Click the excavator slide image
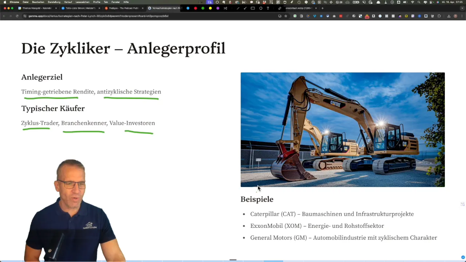The width and height of the screenshot is (466, 262). pyautogui.click(x=343, y=130)
